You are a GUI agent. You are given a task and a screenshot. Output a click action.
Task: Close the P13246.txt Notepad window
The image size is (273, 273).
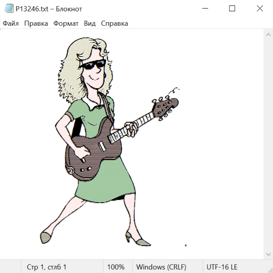click(x=260, y=9)
